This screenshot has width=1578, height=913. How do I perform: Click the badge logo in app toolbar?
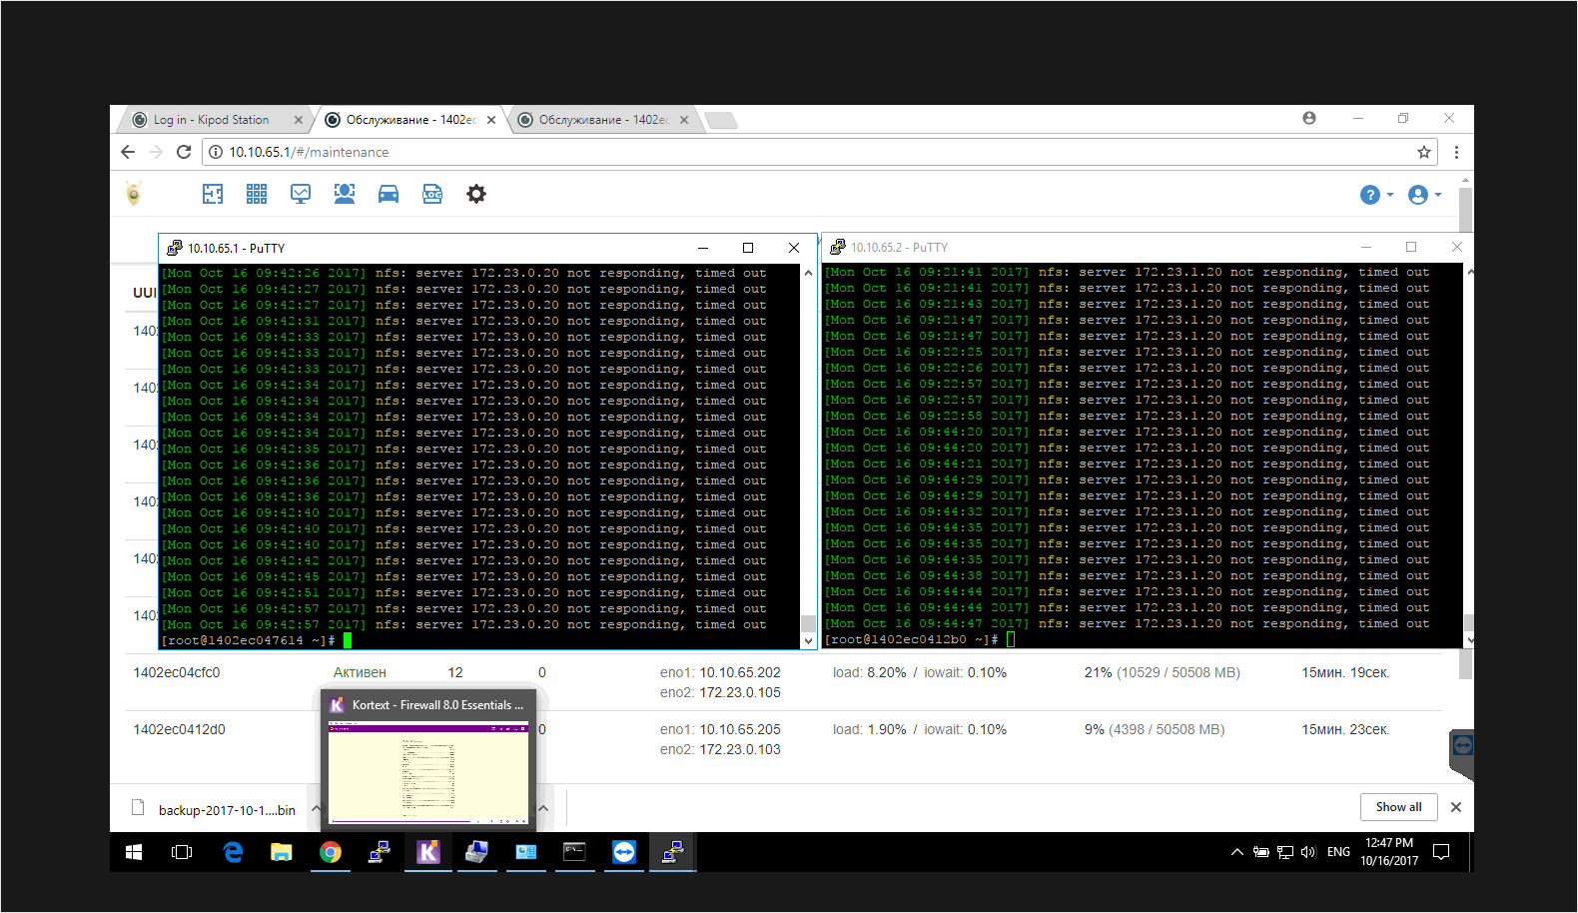pyautogui.click(x=134, y=193)
